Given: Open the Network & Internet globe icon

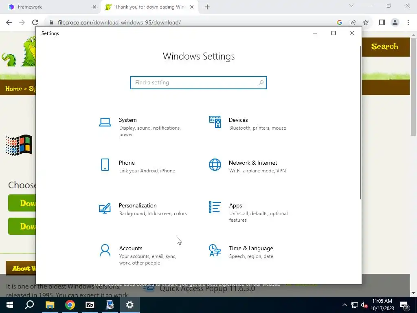Looking at the screenshot, I should (215, 165).
